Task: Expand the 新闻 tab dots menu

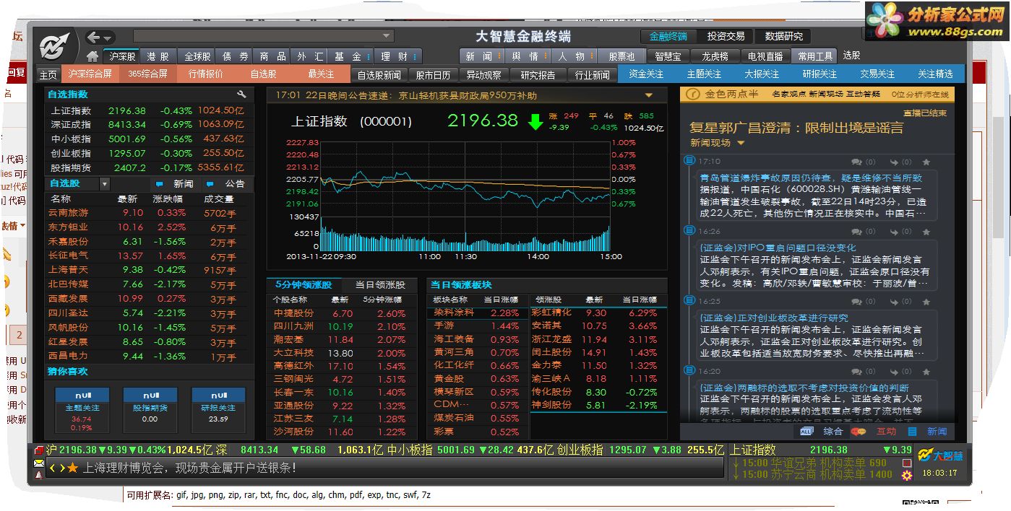Action: (x=499, y=56)
